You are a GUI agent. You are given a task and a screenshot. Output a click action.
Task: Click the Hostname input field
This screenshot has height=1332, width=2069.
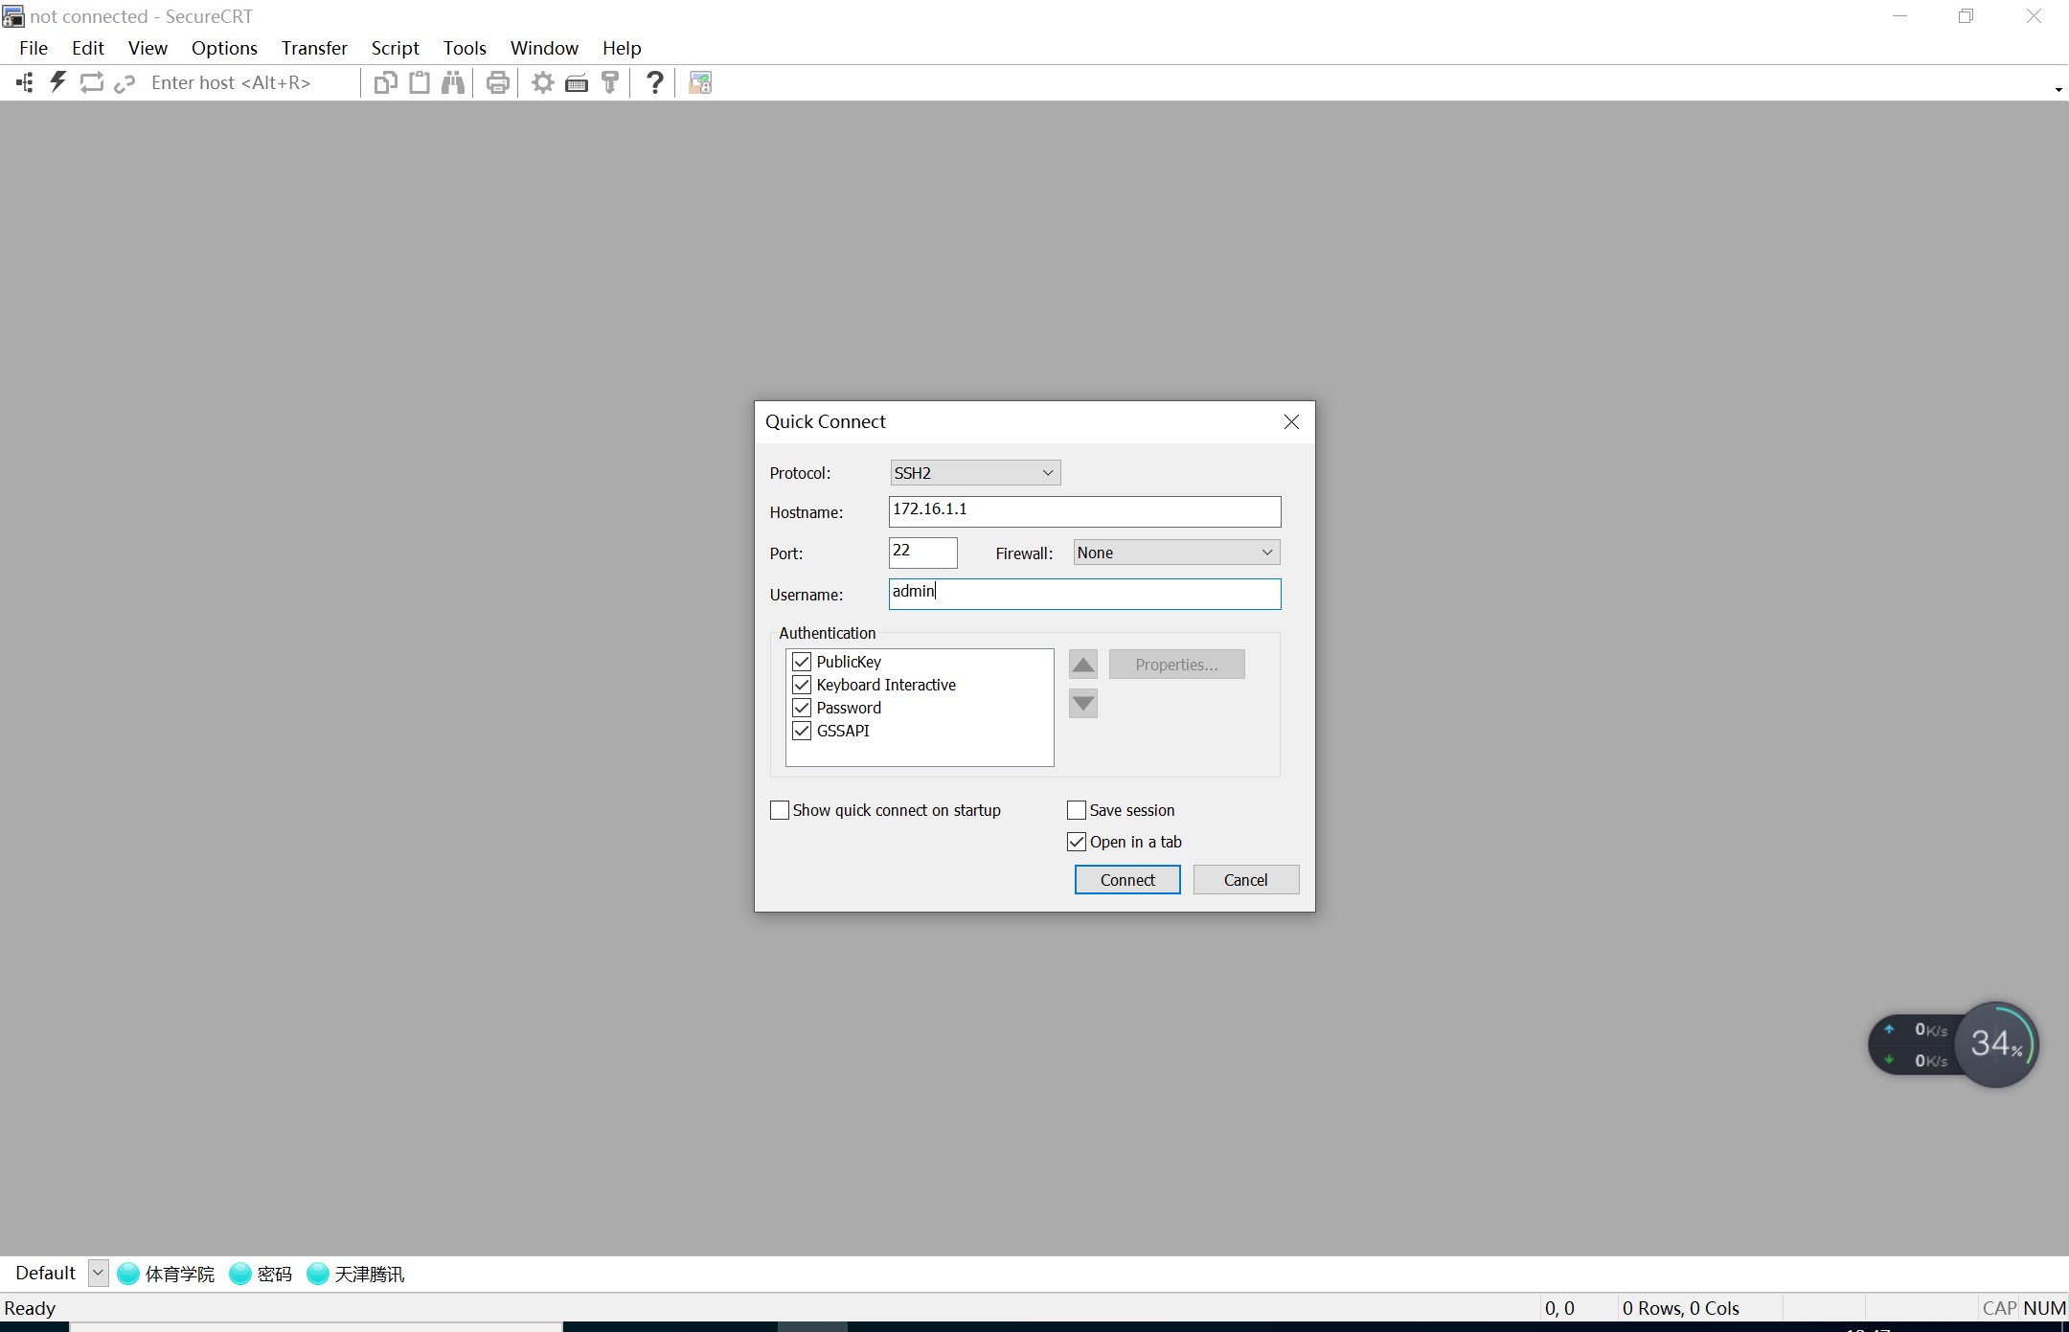[x=1084, y=511]
